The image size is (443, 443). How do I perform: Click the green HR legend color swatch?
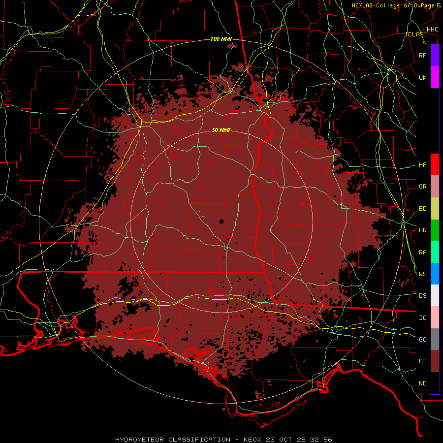pos(435,230)
